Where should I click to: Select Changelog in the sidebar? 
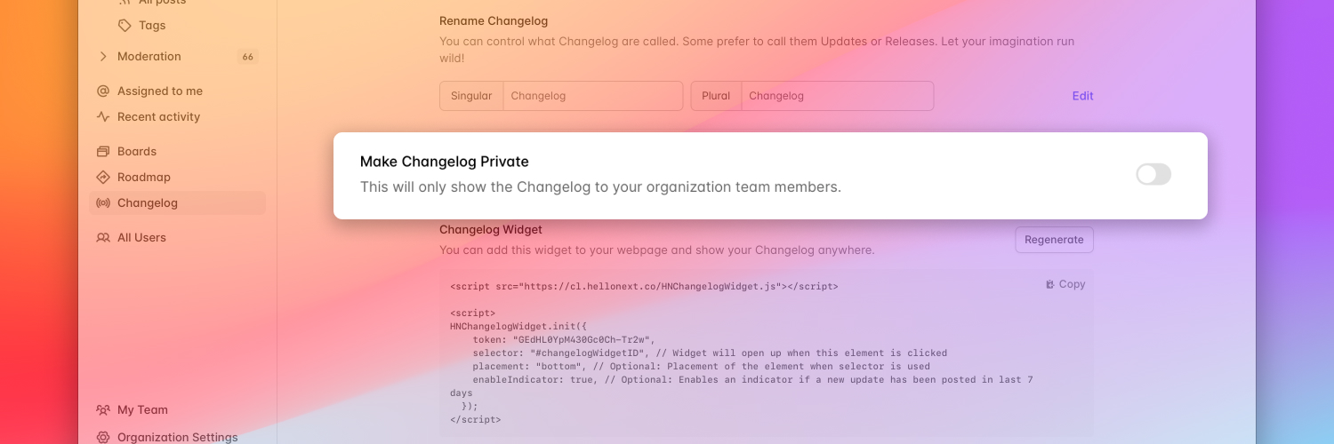(x=177, y=202)
